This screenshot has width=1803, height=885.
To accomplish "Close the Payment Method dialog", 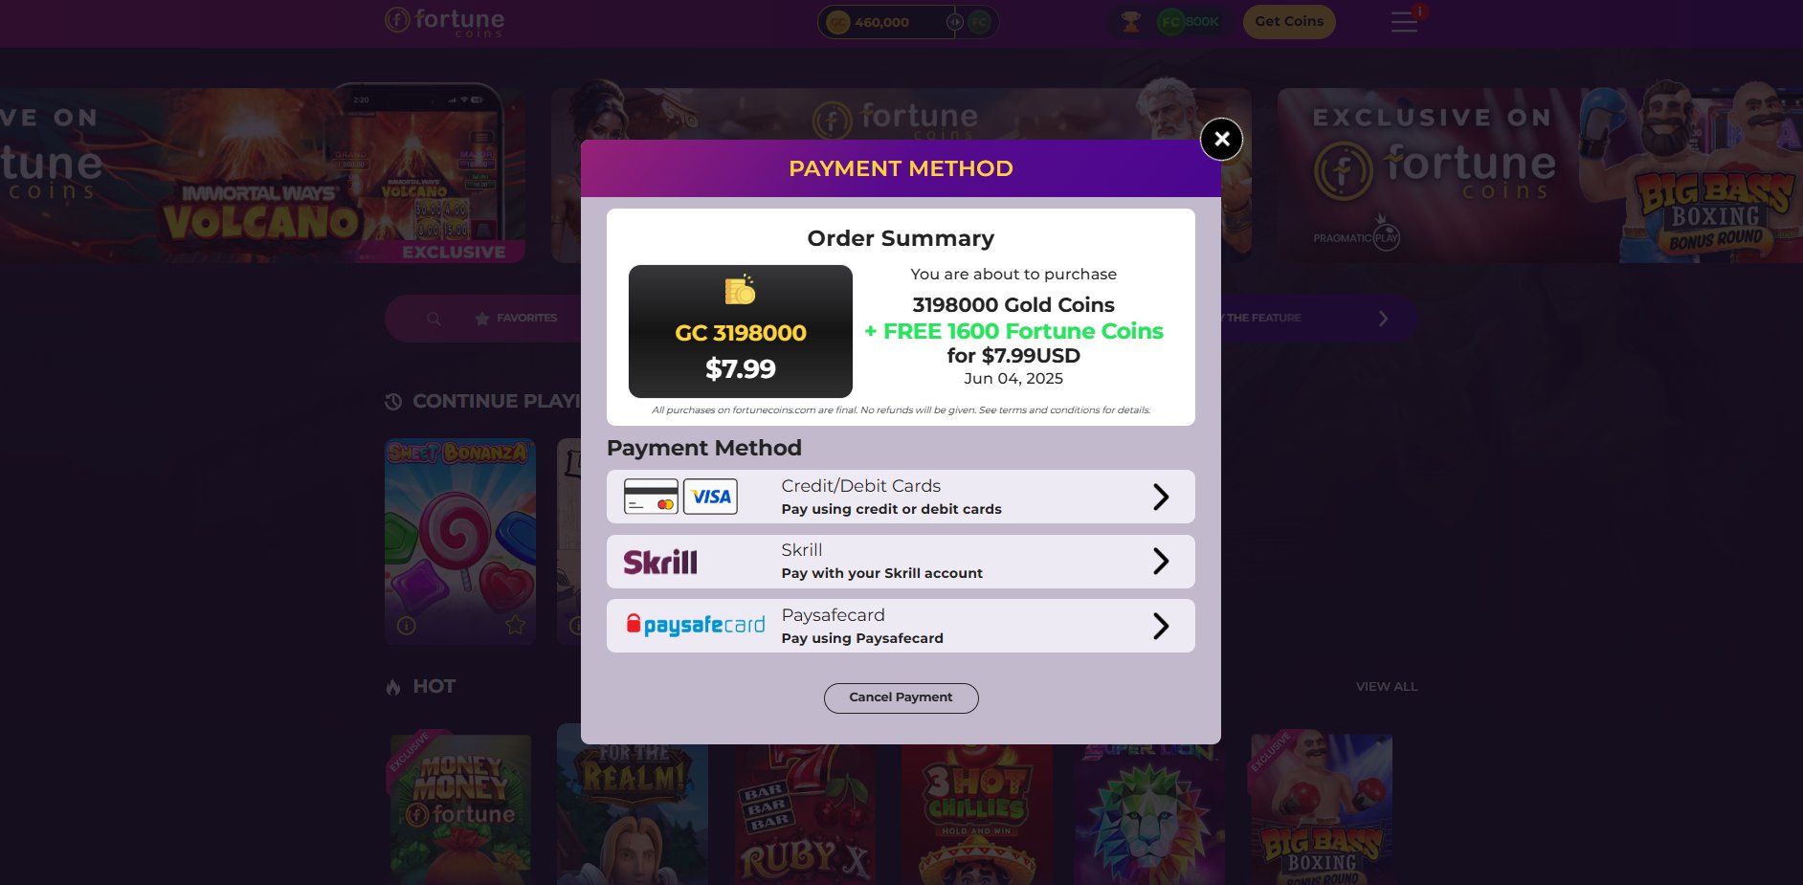I will coord(1221,140).
